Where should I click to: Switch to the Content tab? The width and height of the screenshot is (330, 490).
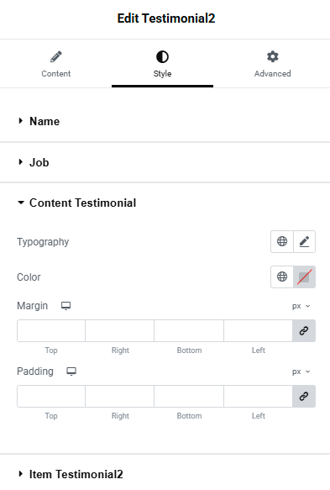coord(56,65)
